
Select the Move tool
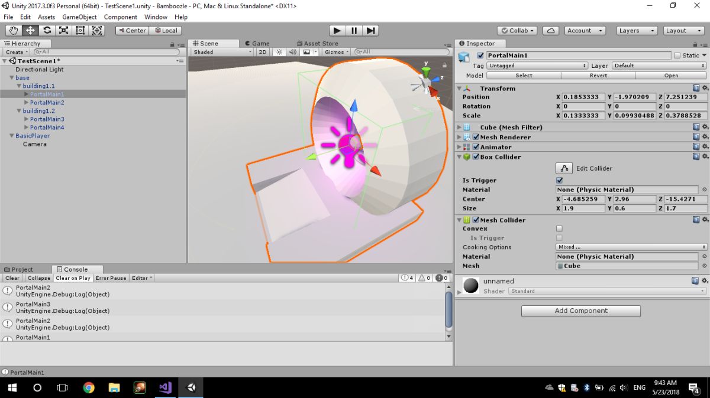30,30
